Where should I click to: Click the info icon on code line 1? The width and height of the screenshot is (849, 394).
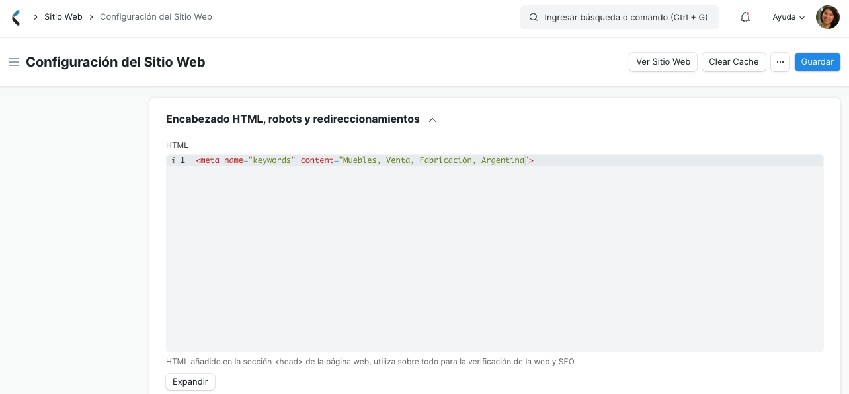(173, 160)
